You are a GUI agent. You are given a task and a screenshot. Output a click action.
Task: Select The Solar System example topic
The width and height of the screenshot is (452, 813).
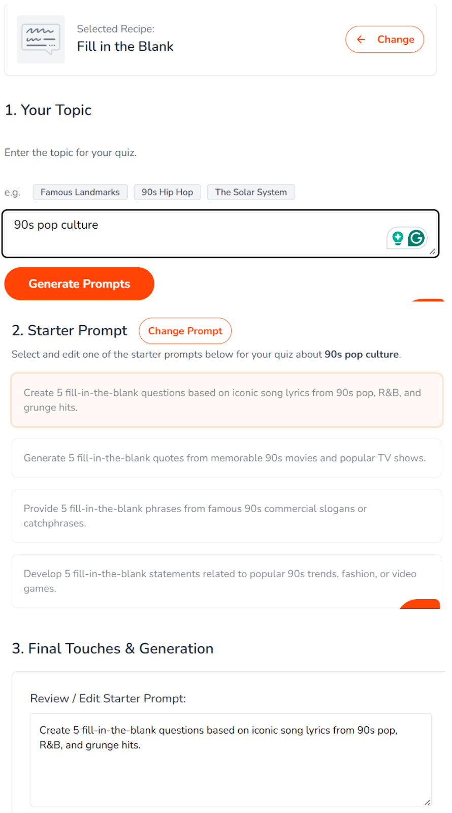[x=251, y=192]
